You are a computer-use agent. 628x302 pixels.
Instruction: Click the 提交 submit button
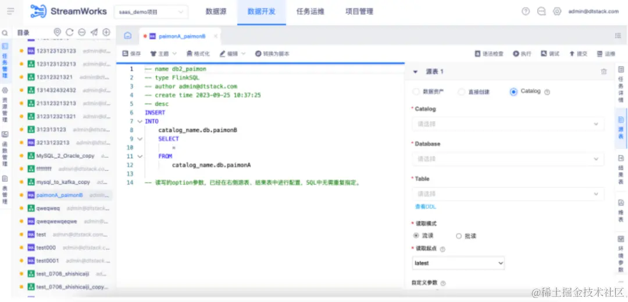[578, 54]
